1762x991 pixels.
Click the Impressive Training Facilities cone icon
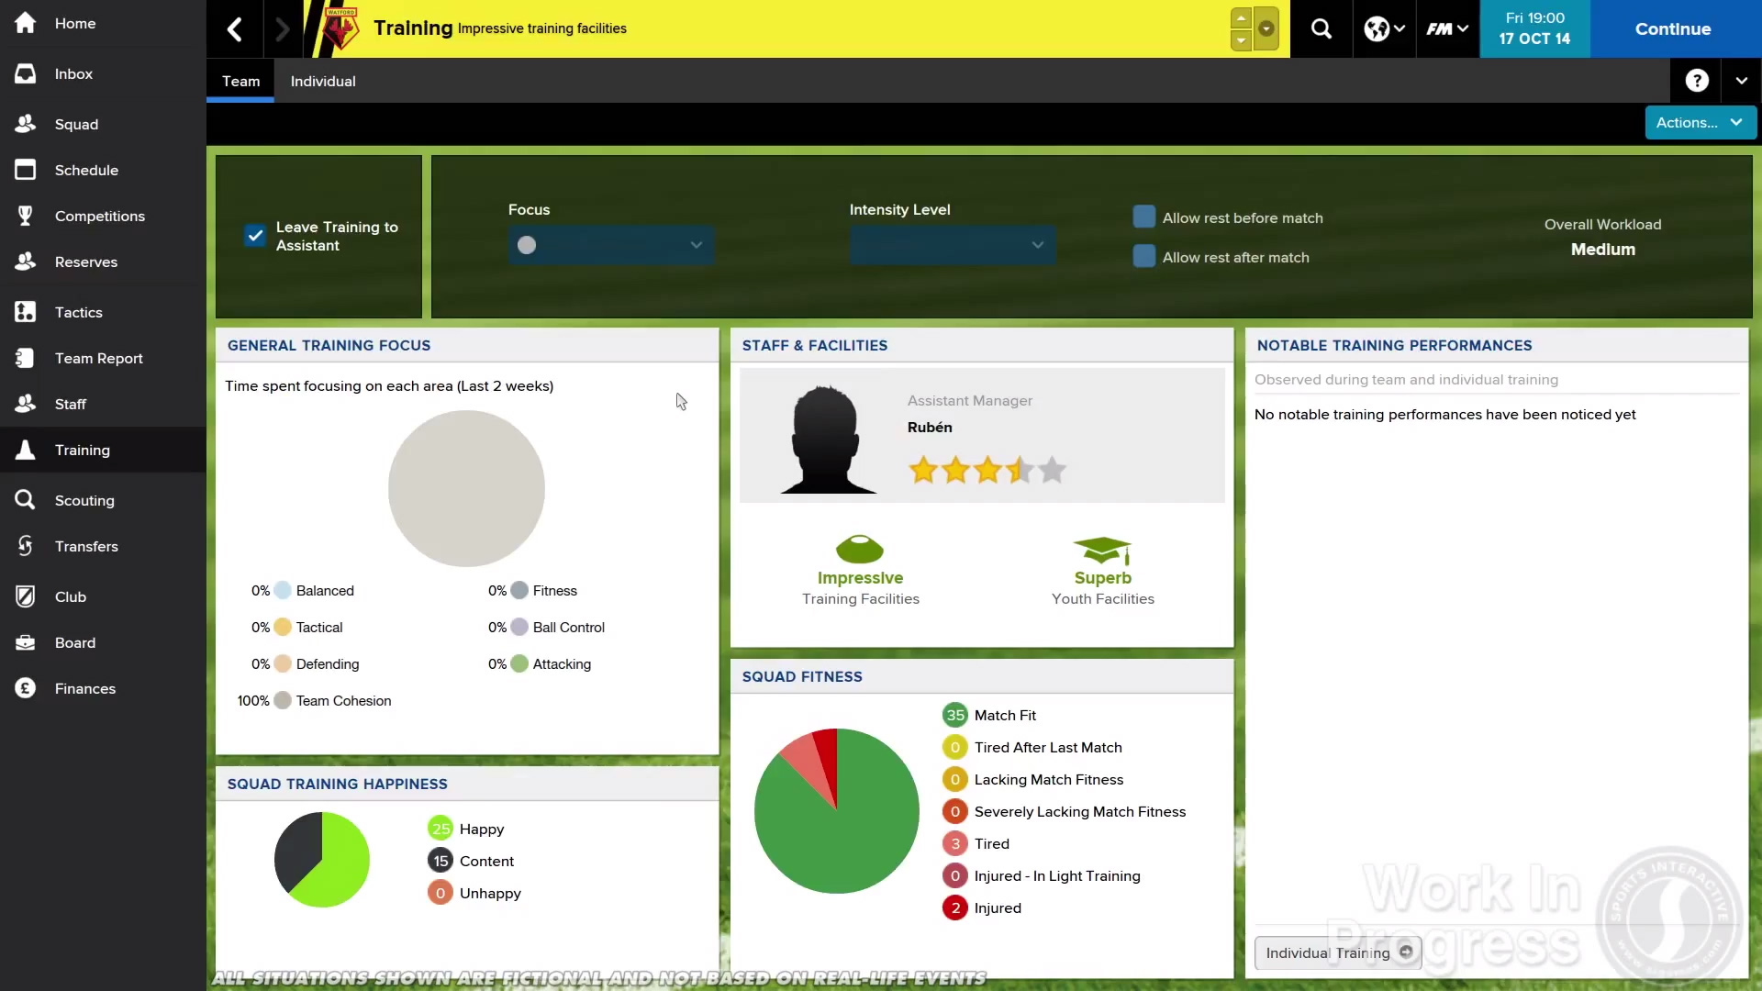(860, 550)
